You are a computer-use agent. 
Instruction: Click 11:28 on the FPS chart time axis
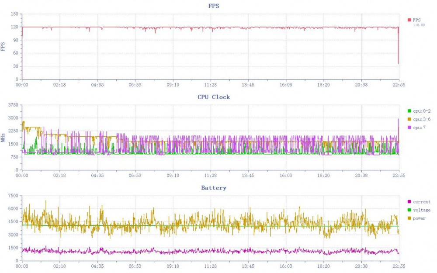pyautogui.click(x=211, y=85)
